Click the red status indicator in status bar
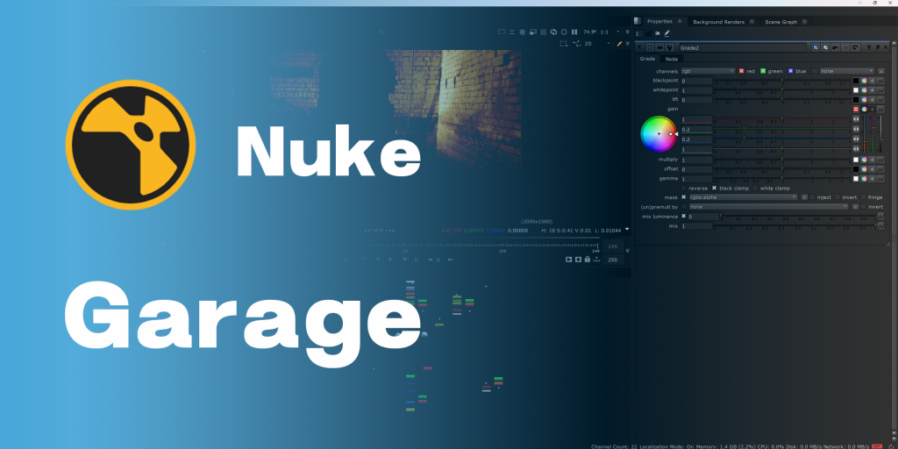Image resolution: width=898 pixels, height=449 pixels. (x=877, y=446)
